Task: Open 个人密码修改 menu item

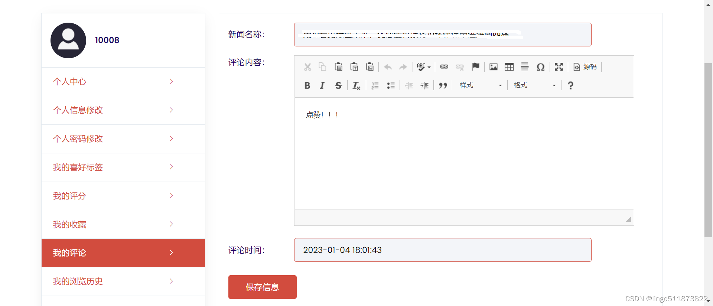Action: [x=123, y=139]
